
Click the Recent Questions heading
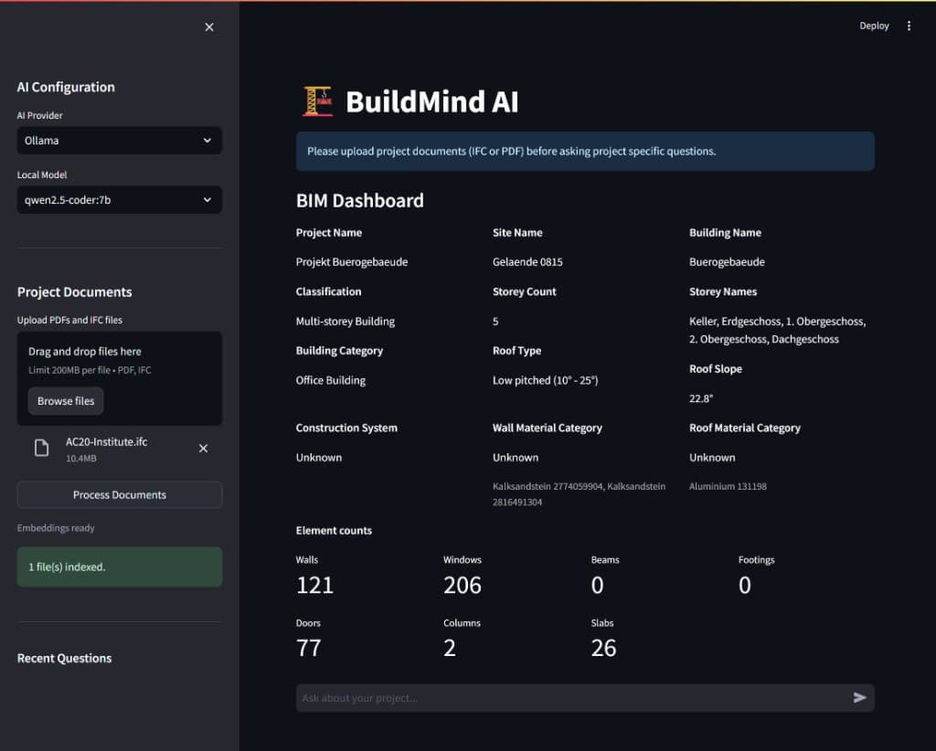coord(65,658)
